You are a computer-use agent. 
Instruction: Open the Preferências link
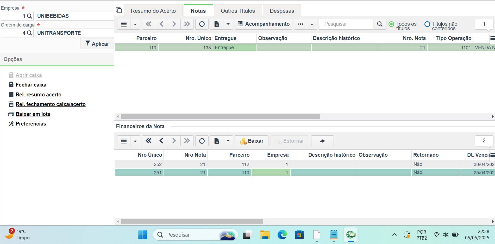pos(31,124)
